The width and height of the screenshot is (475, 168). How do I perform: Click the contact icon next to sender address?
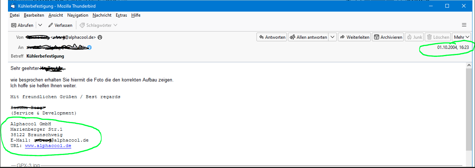pyautogui.click(x=100, y=37)
